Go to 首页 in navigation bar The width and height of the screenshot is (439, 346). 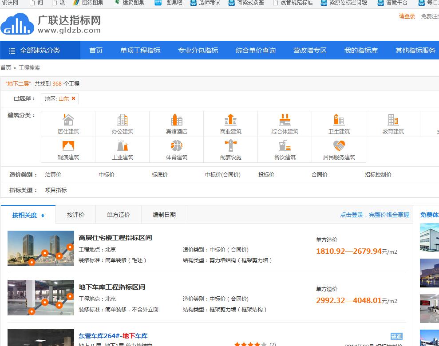96,51
